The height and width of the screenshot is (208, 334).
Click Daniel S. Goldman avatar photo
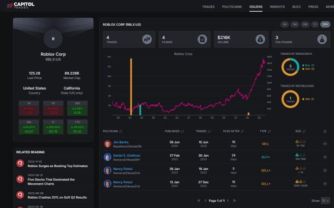pos(108,157)
